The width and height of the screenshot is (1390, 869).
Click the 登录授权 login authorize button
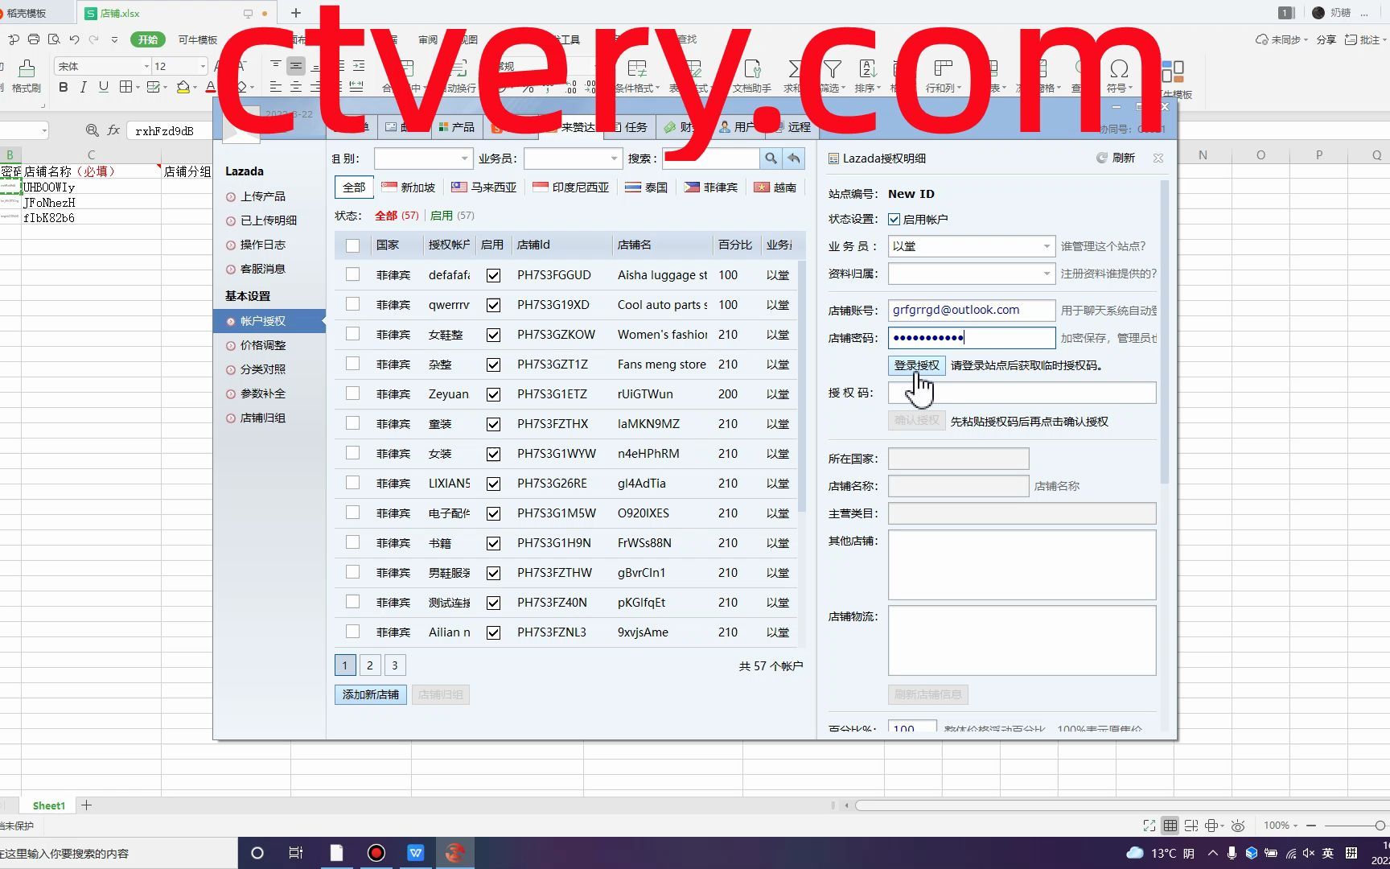coord(916,365)
